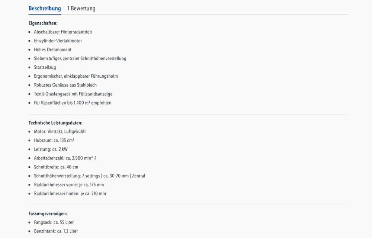372x238 pixels.
Task: Open the Beschreibung tab
Action: [x=45, y=9]
